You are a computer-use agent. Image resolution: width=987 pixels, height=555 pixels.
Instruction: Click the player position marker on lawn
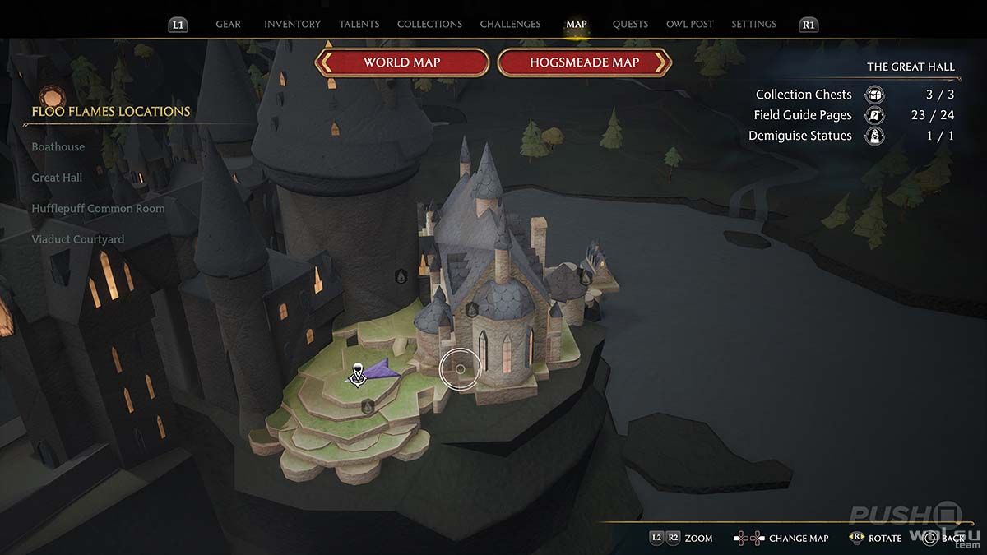(358, 374)
